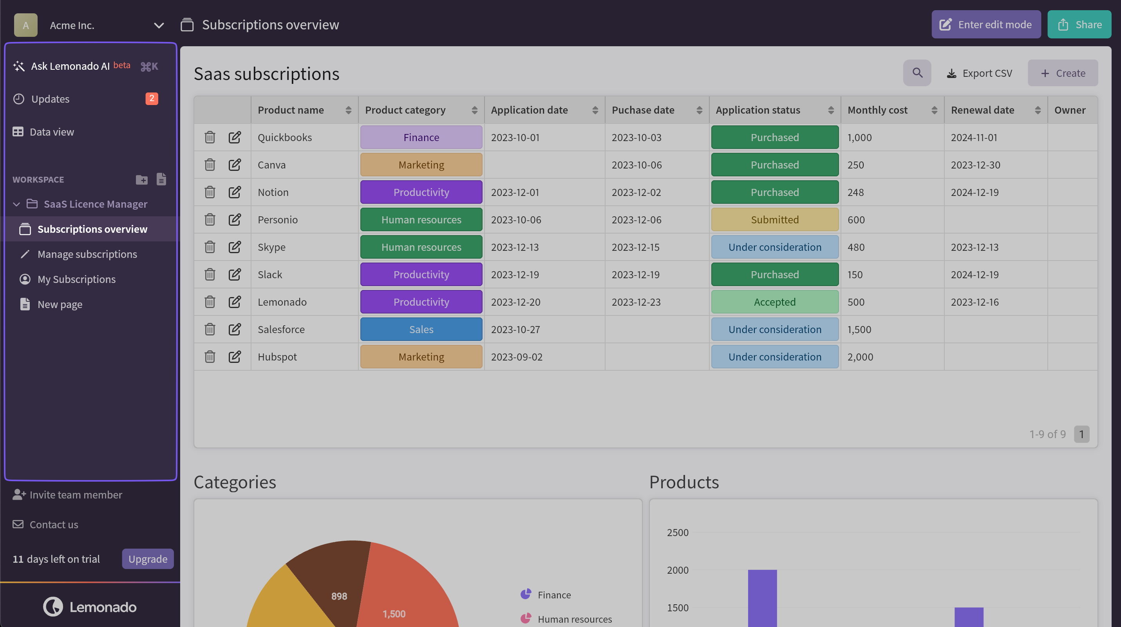
Task: Export the table as CSV
Action: tap(980, 73)
